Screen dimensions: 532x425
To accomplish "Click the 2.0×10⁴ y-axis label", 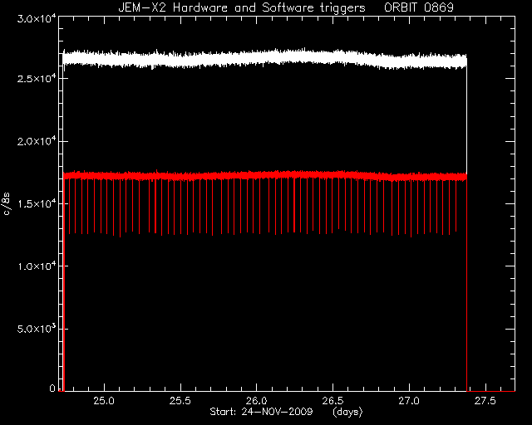I will [x=37, y=140].
